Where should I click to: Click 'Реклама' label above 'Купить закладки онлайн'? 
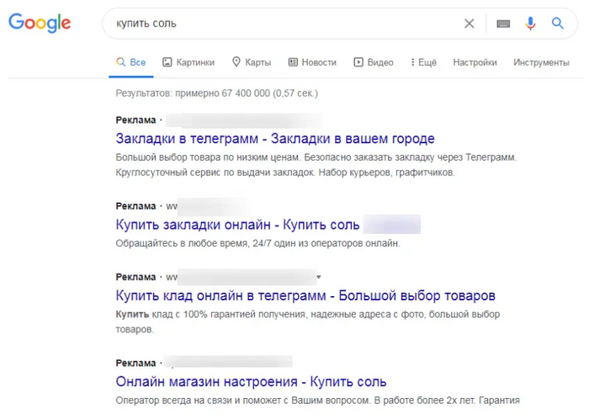(135, 206)
